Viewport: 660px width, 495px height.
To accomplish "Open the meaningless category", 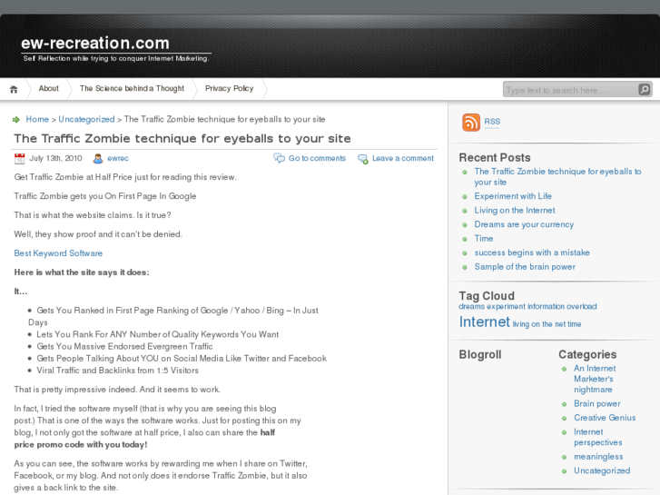I will pyautogui.click(x=598, y=457).
